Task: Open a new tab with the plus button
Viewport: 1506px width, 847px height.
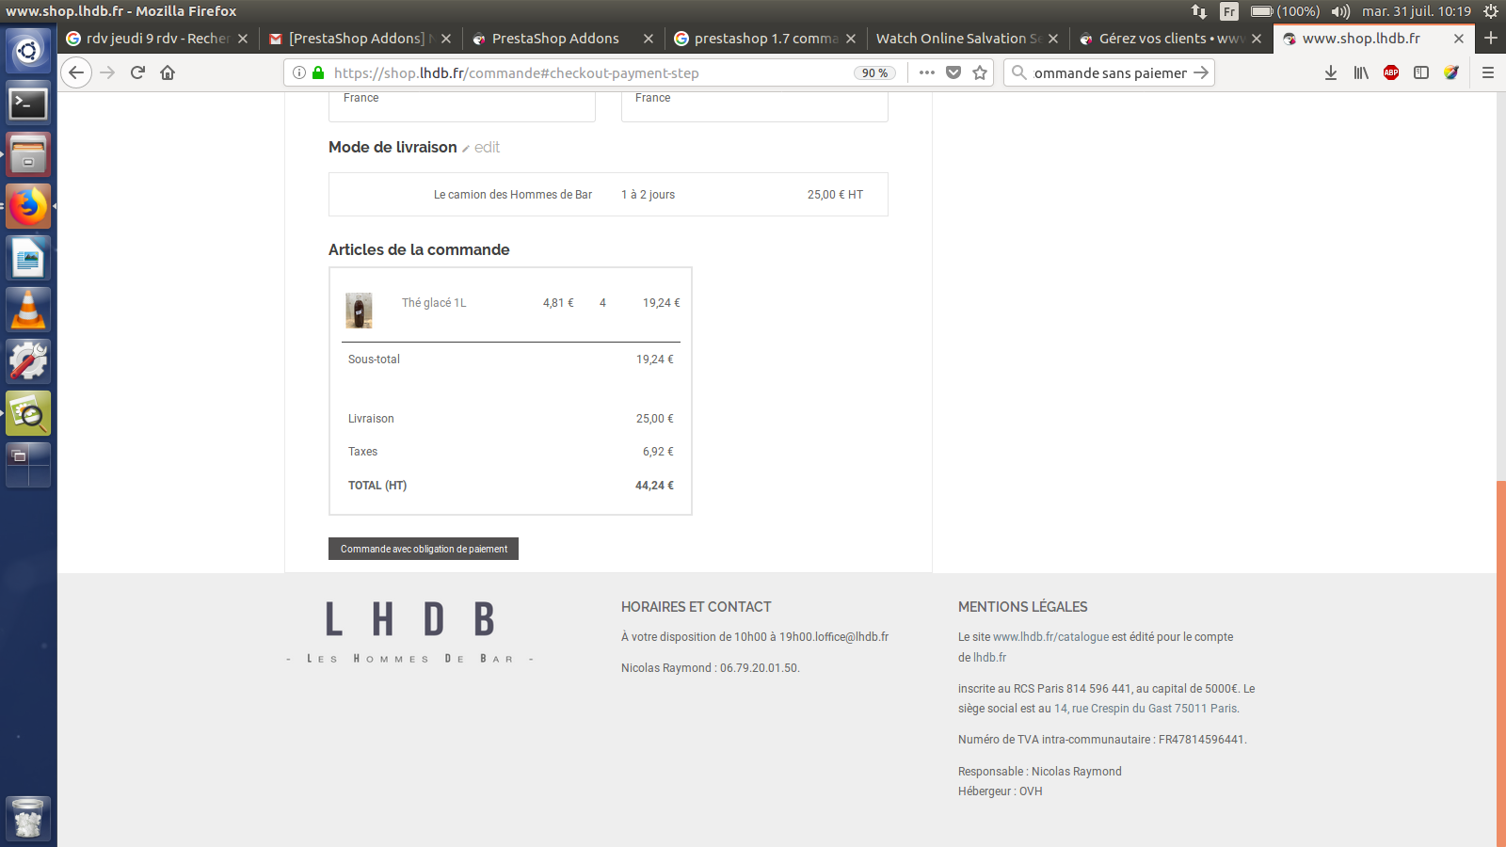Action: click(x=1491, y=38)
